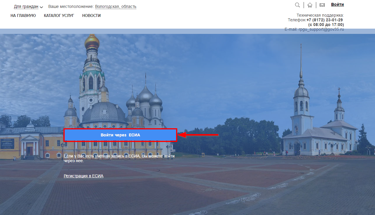Click the ЕСИА account information text
This screenshot has height=215, width=375.
click(119, 158)
